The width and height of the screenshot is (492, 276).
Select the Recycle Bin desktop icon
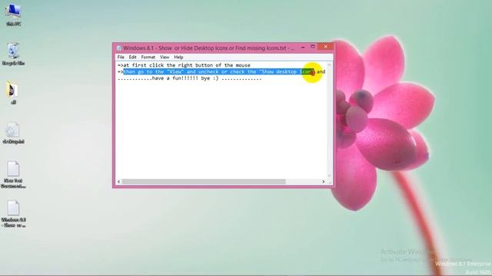click(13, 54)
